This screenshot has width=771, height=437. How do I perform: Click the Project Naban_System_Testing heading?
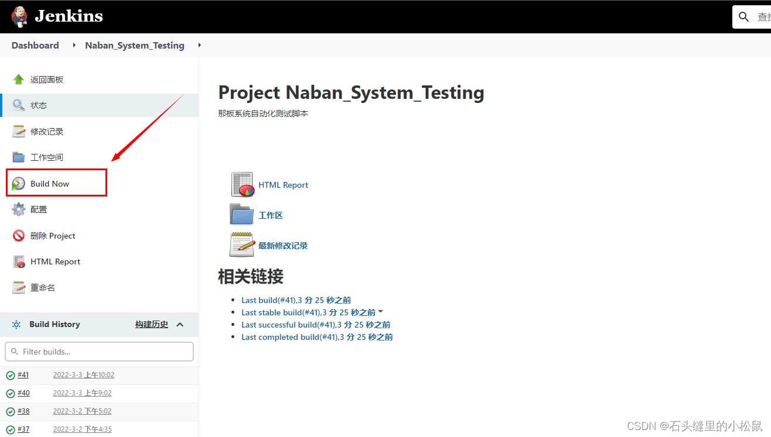[x=351, y=92]
